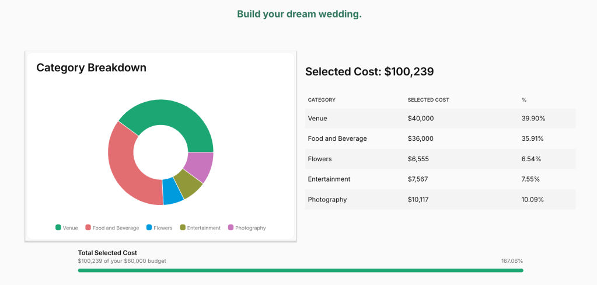Click the Entertainment row in table
Screen dimensions: 597x285
pos(441,179)
